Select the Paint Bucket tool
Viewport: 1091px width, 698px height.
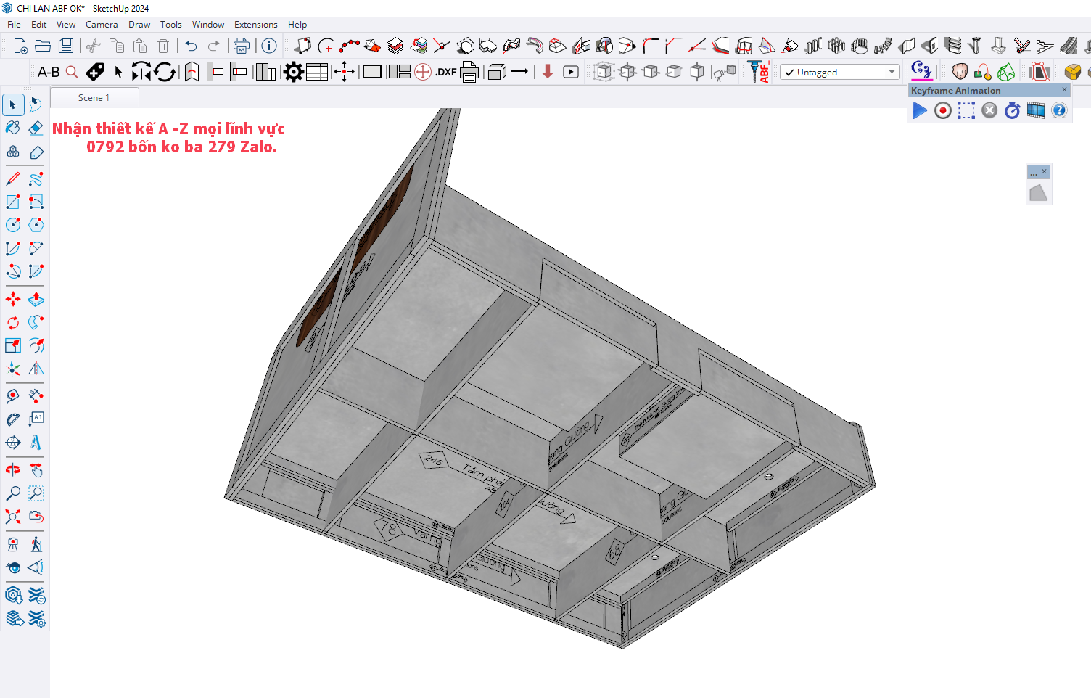[13, 128]
